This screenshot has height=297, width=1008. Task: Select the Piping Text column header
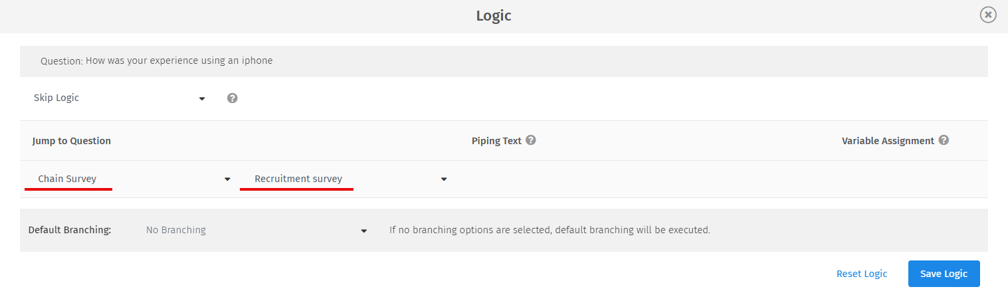(x=496, y=141)
